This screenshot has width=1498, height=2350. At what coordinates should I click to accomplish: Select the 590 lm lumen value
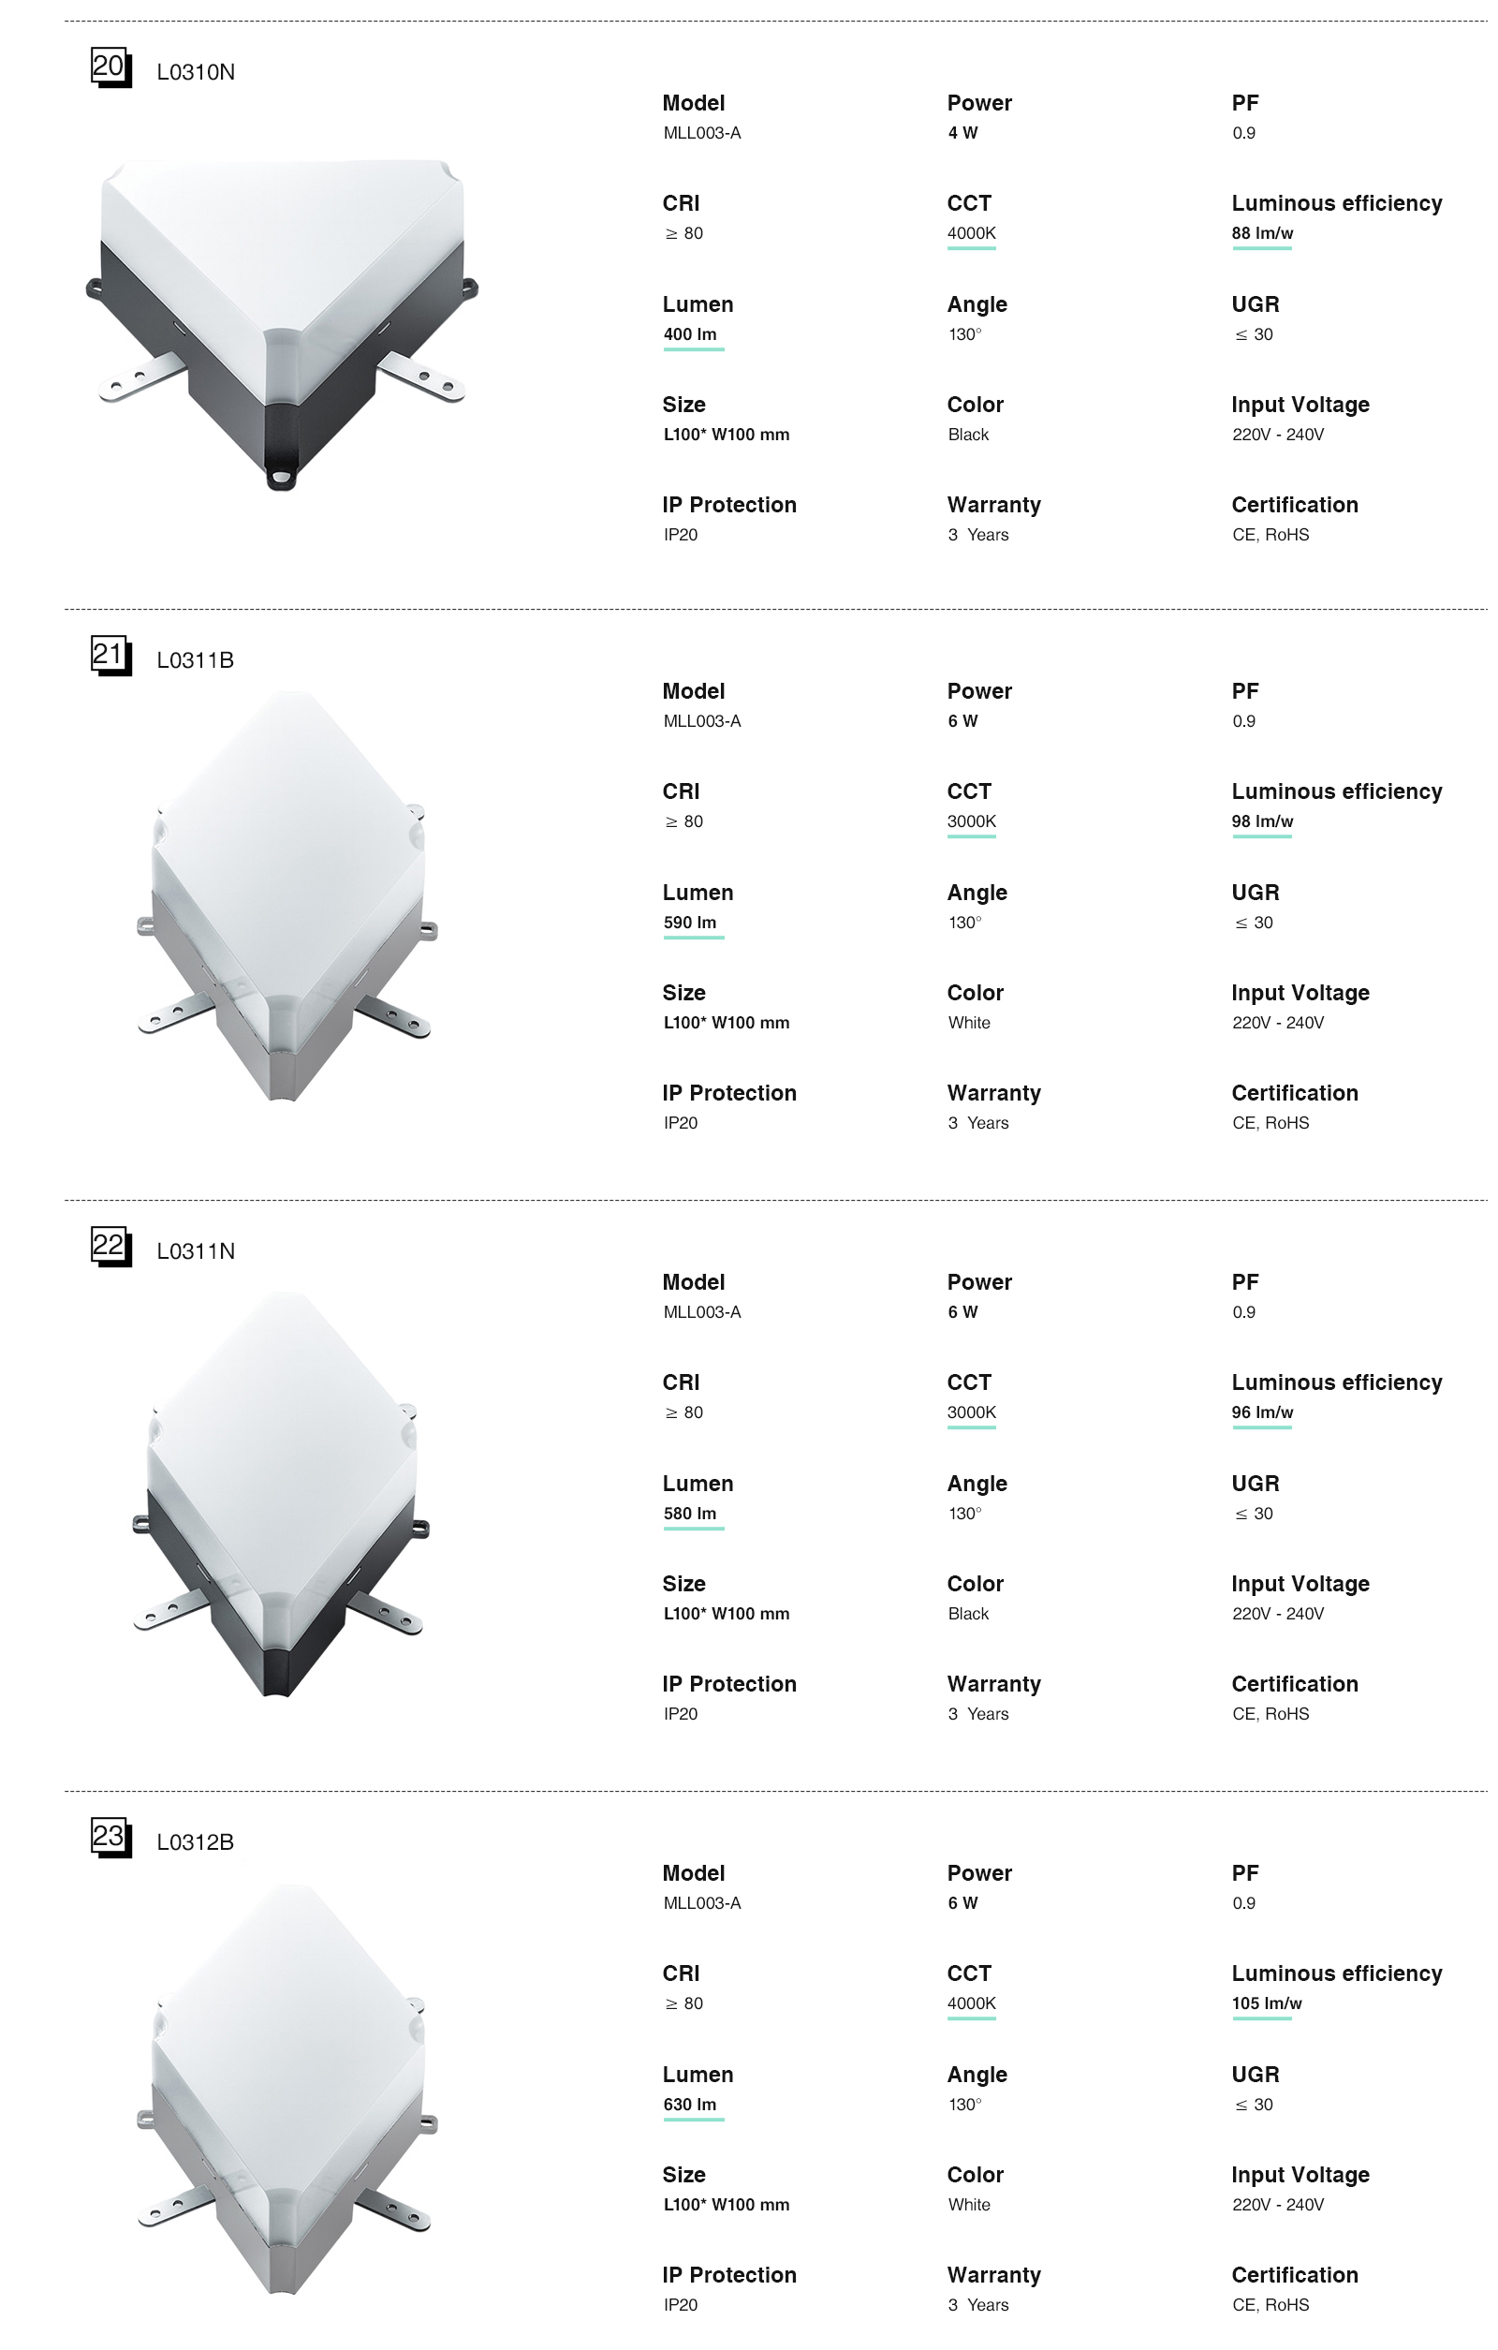[689, 924]
